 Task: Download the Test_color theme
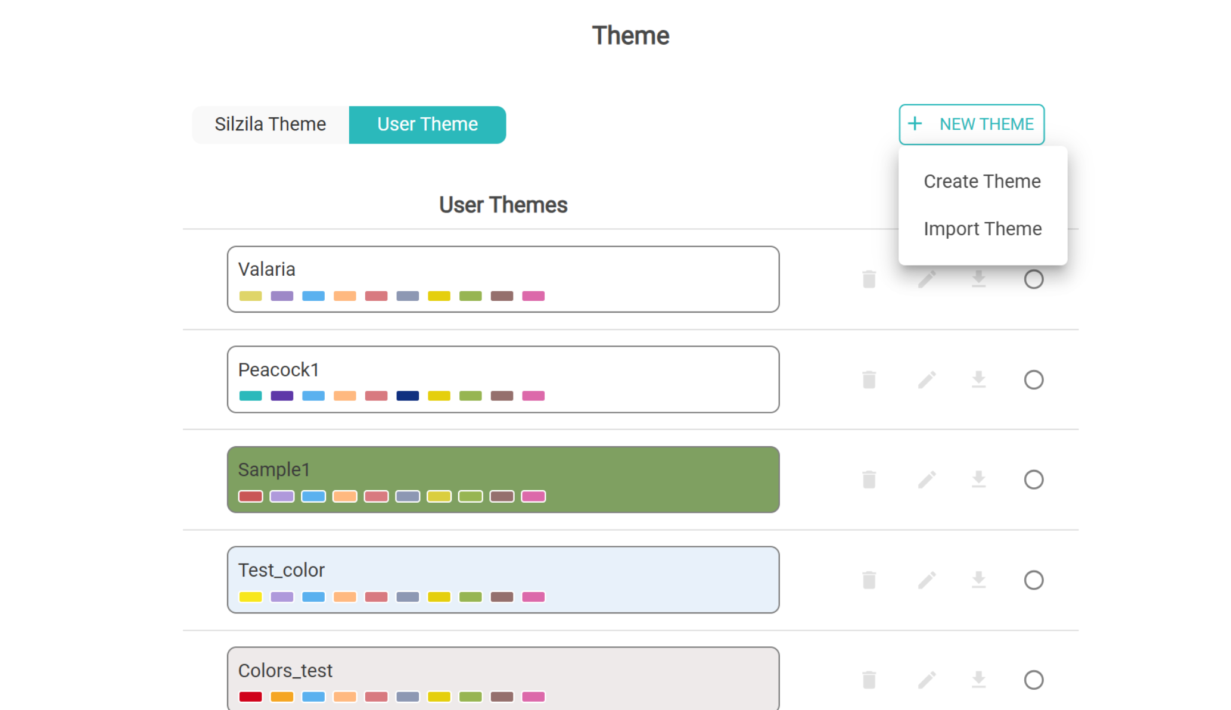click(x=978, y=580)
